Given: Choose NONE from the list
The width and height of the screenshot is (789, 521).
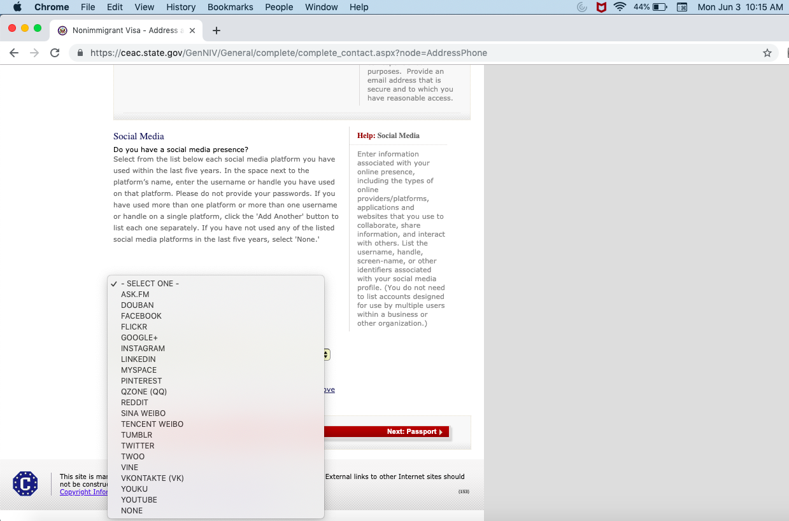Looking at the screenshot, I should [x=216, y=511].
